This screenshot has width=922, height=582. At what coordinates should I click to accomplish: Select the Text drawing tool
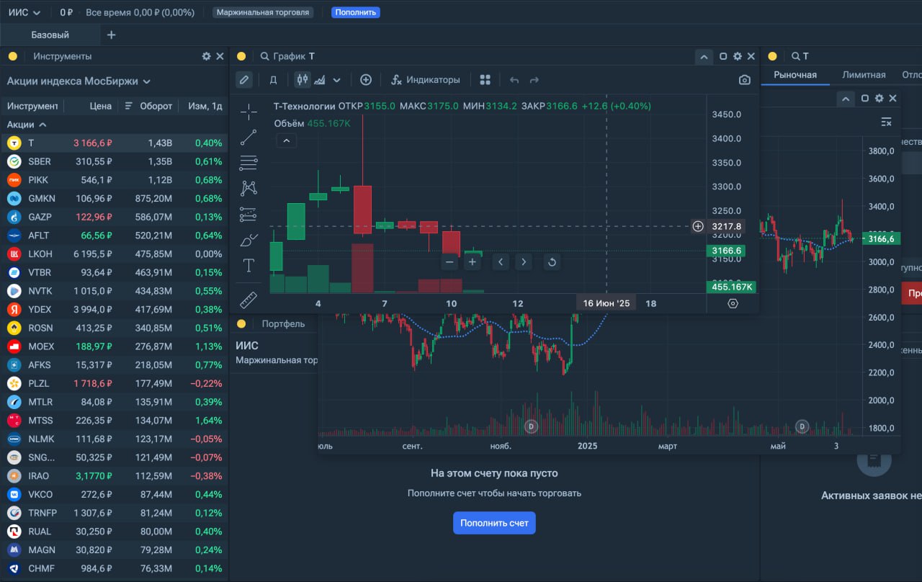(x=249, y=265)
